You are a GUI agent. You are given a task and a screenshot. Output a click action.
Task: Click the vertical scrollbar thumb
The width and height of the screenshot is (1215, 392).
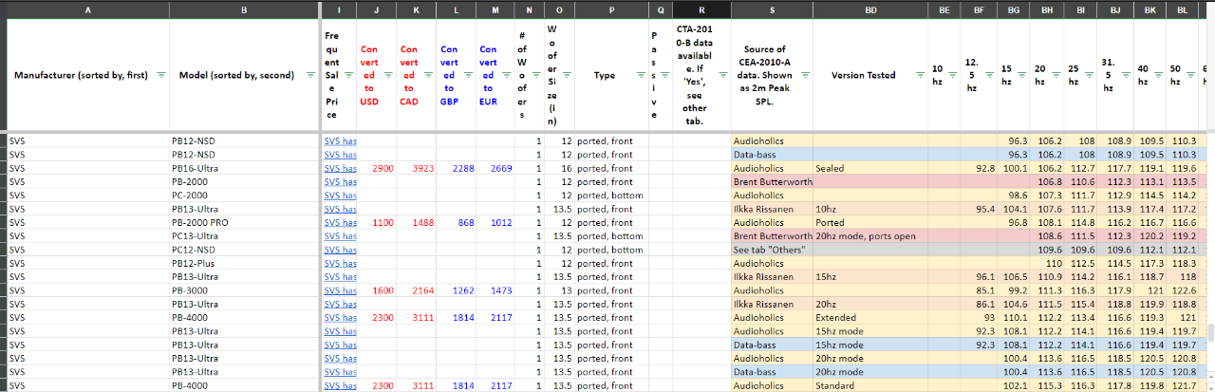click(x=1209, y=334)
